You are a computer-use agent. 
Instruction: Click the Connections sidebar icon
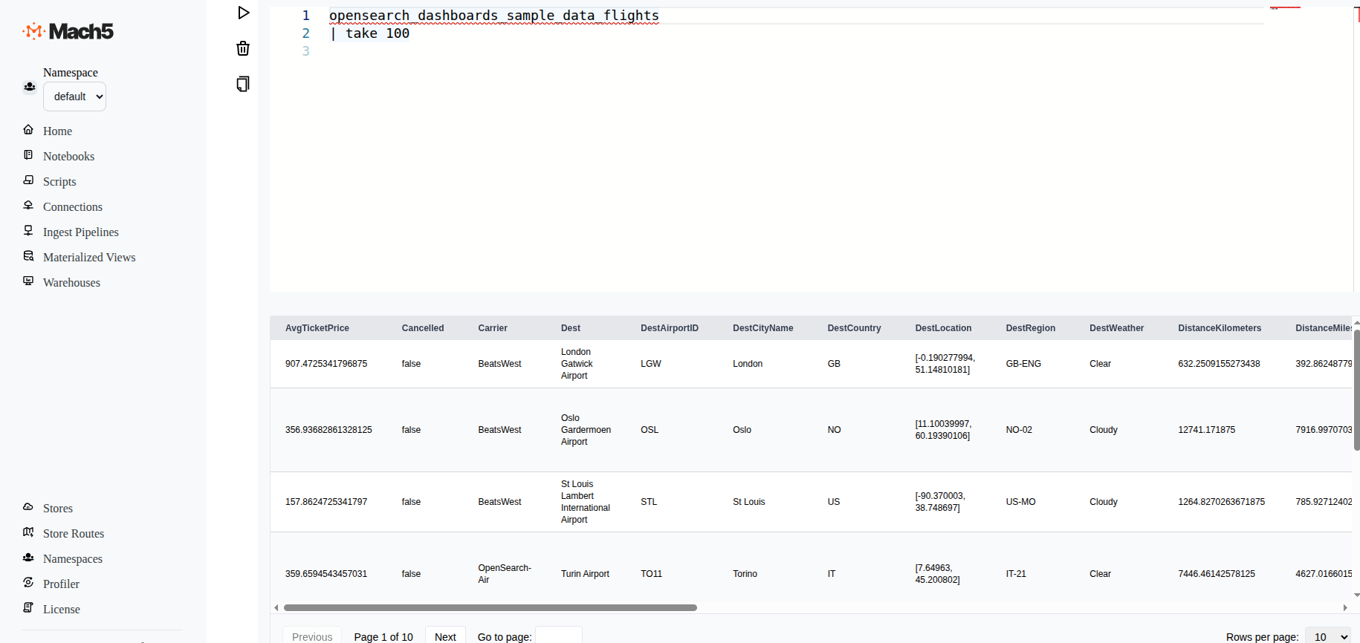click(28, 206)
